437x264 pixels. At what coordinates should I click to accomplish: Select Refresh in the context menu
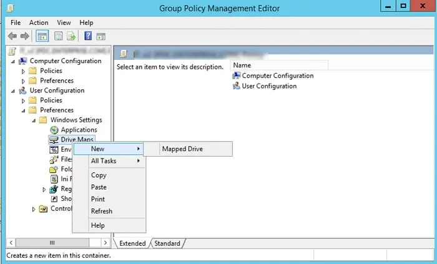[102, 211]
